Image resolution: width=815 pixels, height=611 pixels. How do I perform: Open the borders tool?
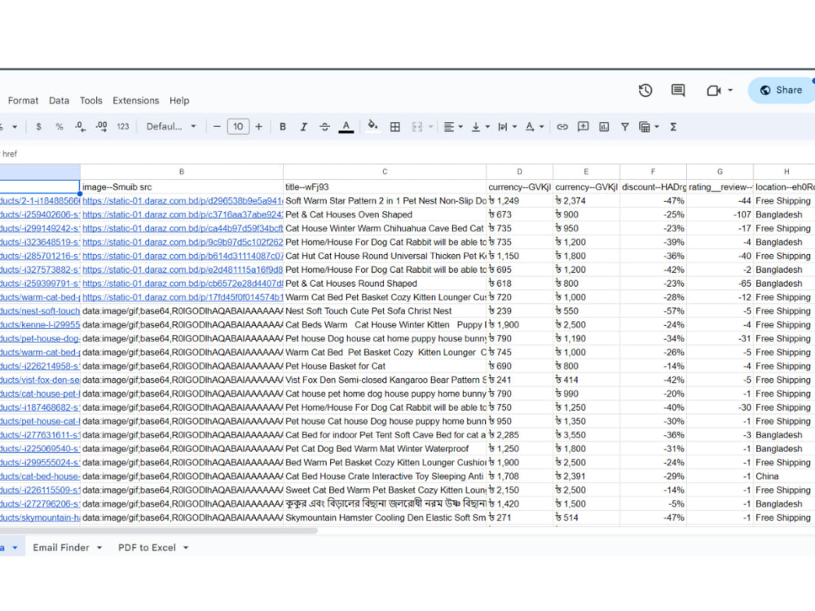pos(395,127)
